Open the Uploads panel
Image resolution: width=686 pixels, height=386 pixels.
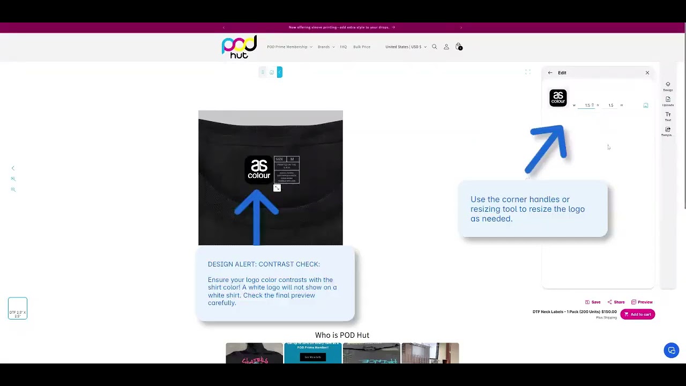668,101
